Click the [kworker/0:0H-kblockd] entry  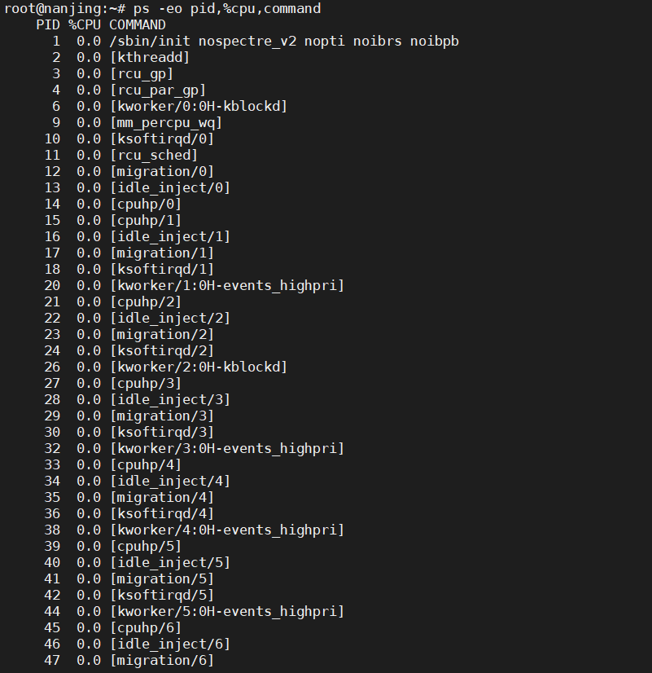[x=199, y=107]
